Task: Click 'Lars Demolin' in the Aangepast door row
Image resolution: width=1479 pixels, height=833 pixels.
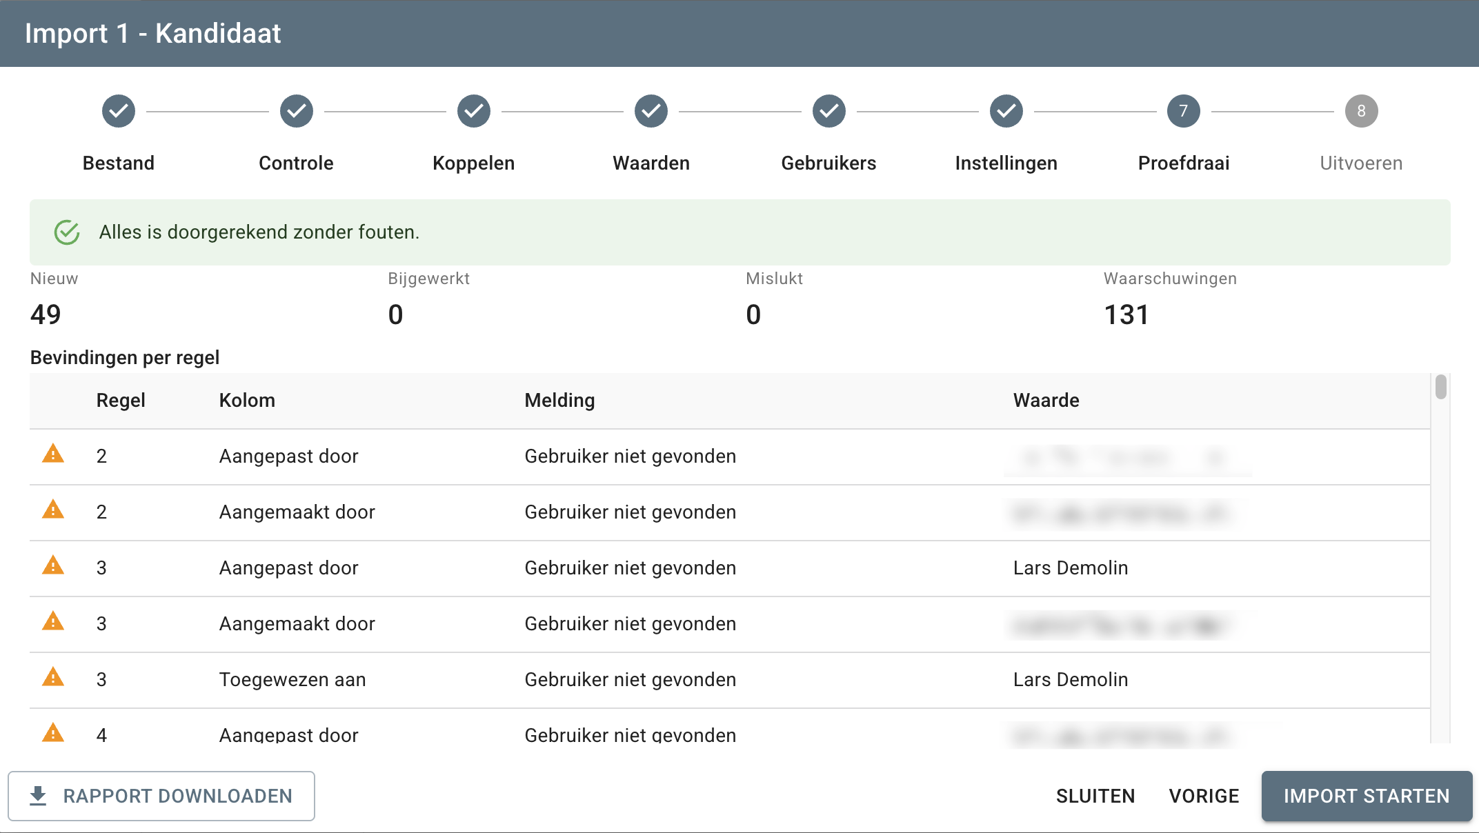Action: 1071,568
